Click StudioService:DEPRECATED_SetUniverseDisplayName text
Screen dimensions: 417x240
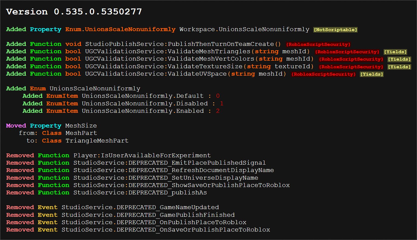[x=166, y=178]
